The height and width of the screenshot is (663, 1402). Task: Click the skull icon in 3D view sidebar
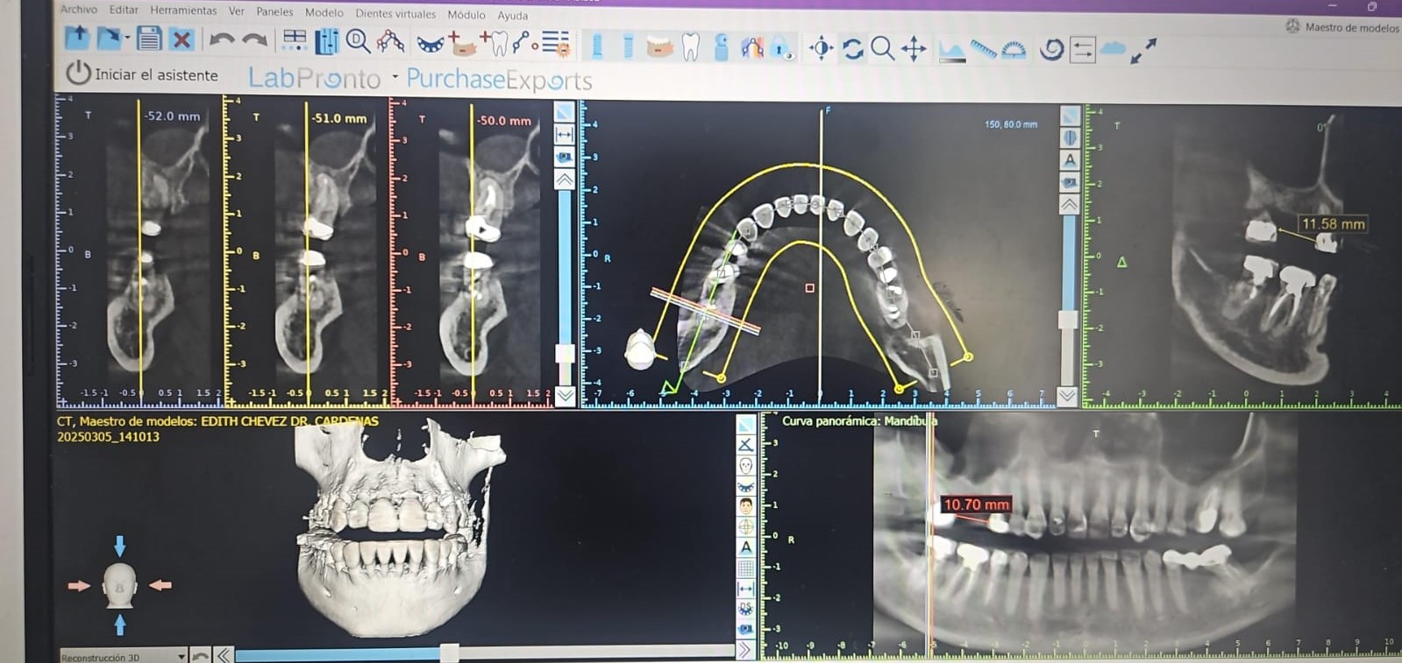(x=745, y=465)
